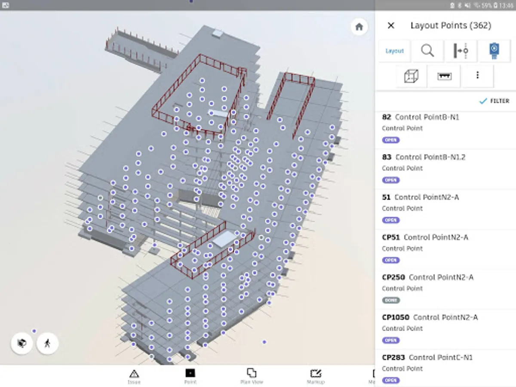The width and height of the screenshot is (516, 387).
Task: Open the Issue tool in bottom bar
Action: tap(134, 376)
